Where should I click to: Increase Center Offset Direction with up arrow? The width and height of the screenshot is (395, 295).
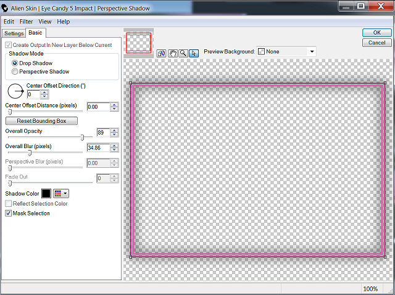click(x=44, y=93)
